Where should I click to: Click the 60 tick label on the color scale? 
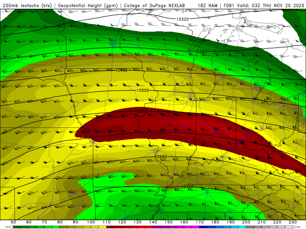click(x=29, y=222)
